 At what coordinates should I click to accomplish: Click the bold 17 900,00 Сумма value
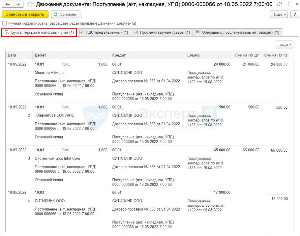click(222, 192)
